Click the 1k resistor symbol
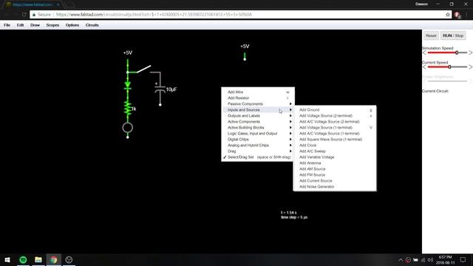The height and width of the screenshot is (266, 473). tap(128, 109)
